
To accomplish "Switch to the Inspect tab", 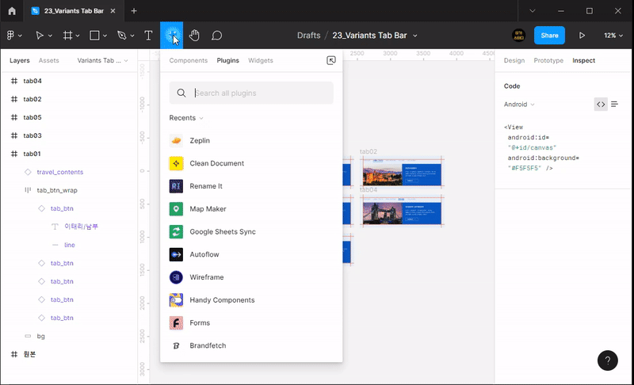I will (584, 60).
